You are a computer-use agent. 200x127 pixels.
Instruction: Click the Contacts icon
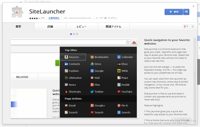[x=66, y=64]
